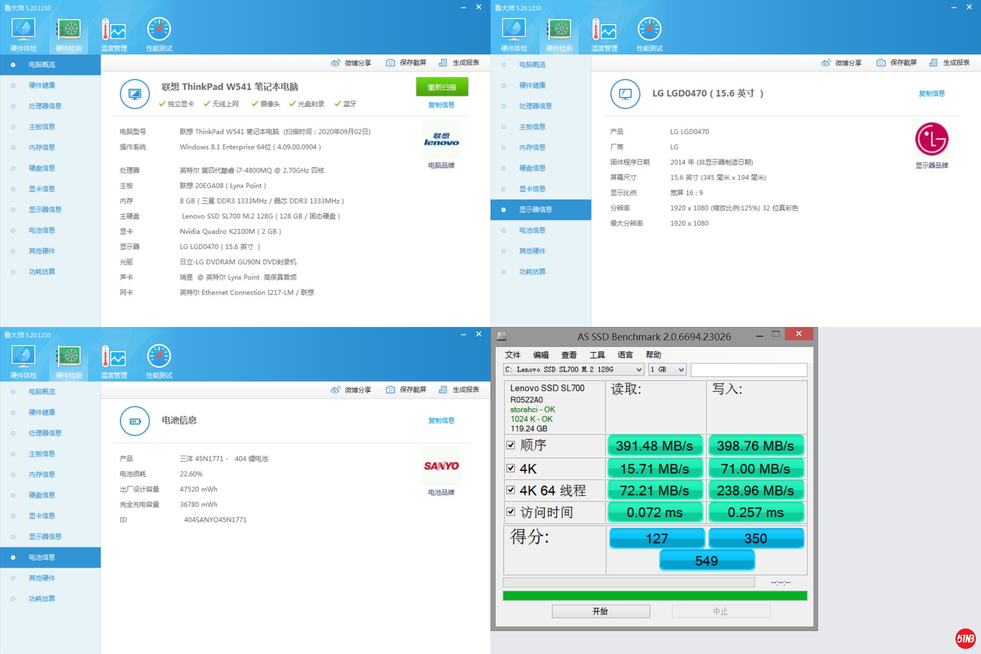Click the 中止 button in AS SSD Benchmark
Image resolution: width=981 pixels, height=654 pixels.
point(721,611)
